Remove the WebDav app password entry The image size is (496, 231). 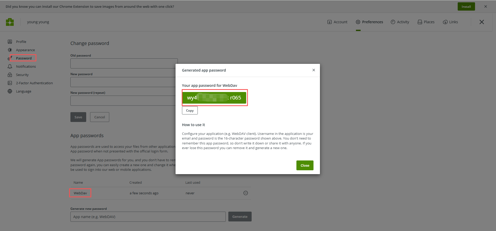click(x=246, y=193)
